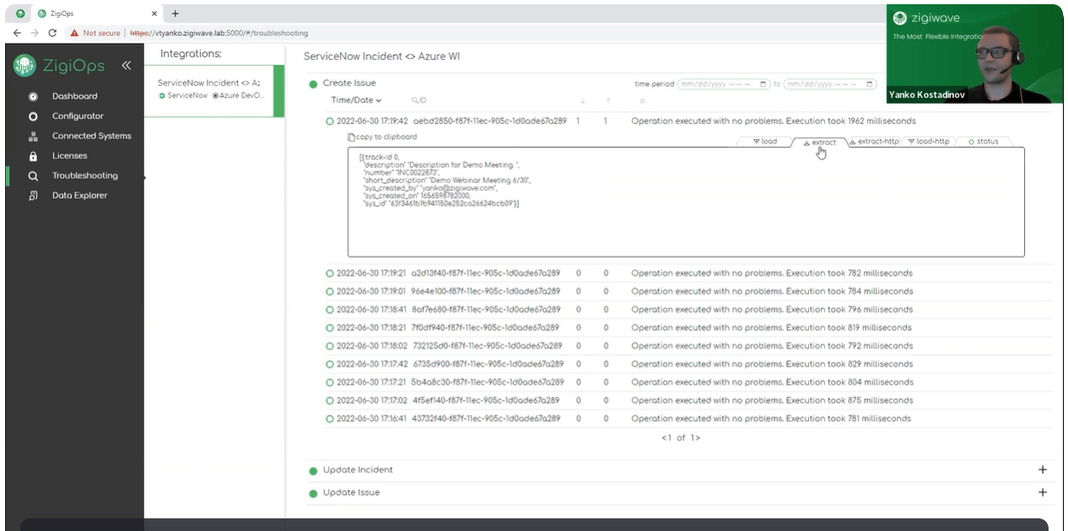Open Data Explorer from the sidebar
1068x531 pixels.
(80, 195)
